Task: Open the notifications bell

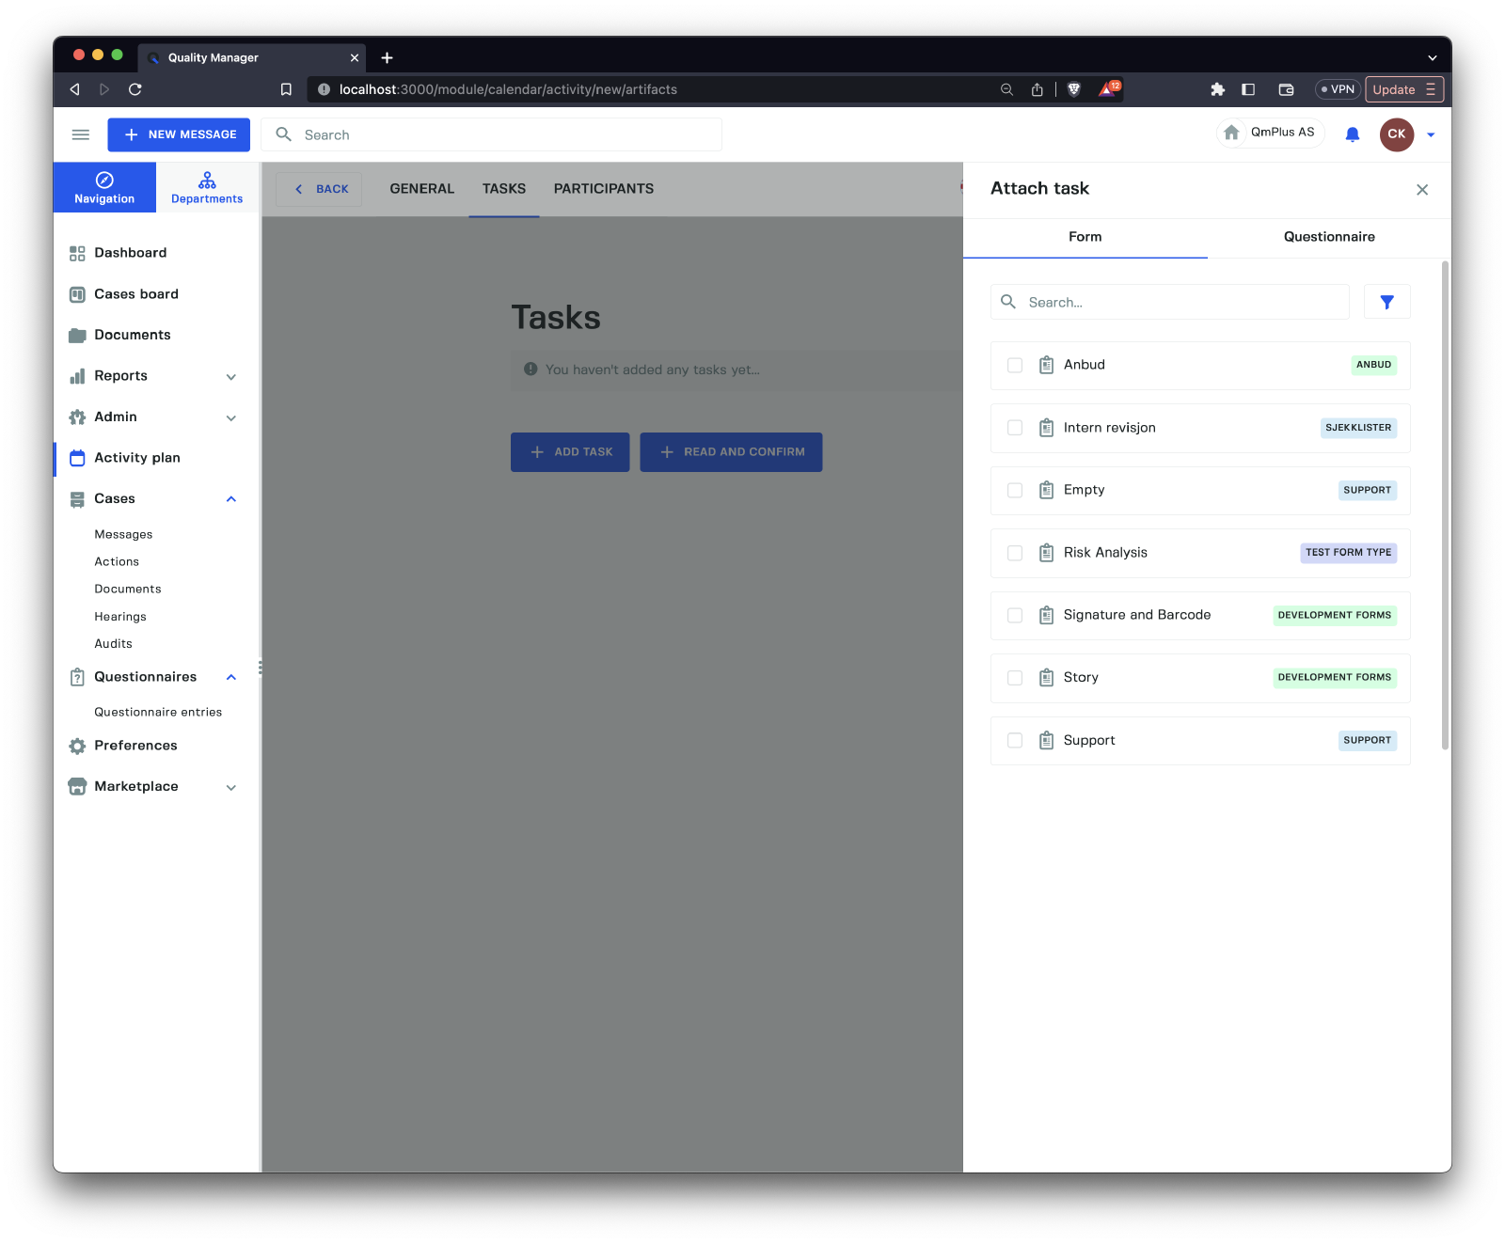Action: click(1352, 134)
